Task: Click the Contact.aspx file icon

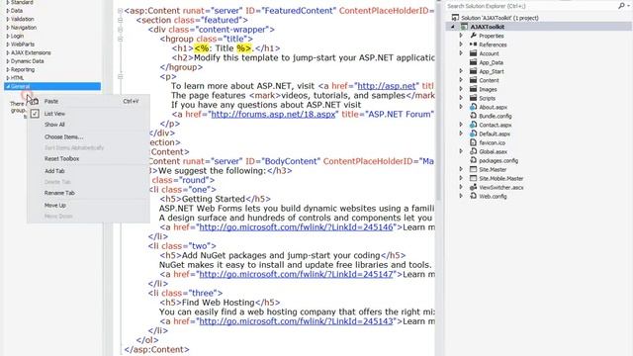Action: click(x=473, y=125)
